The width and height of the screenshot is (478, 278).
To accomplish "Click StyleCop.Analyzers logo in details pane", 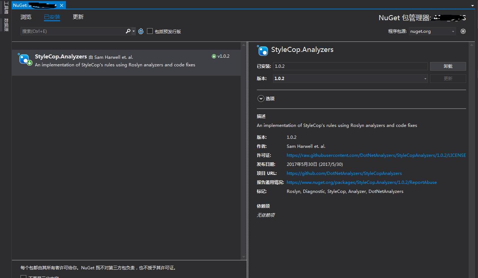I will click(x=263, y=50).
